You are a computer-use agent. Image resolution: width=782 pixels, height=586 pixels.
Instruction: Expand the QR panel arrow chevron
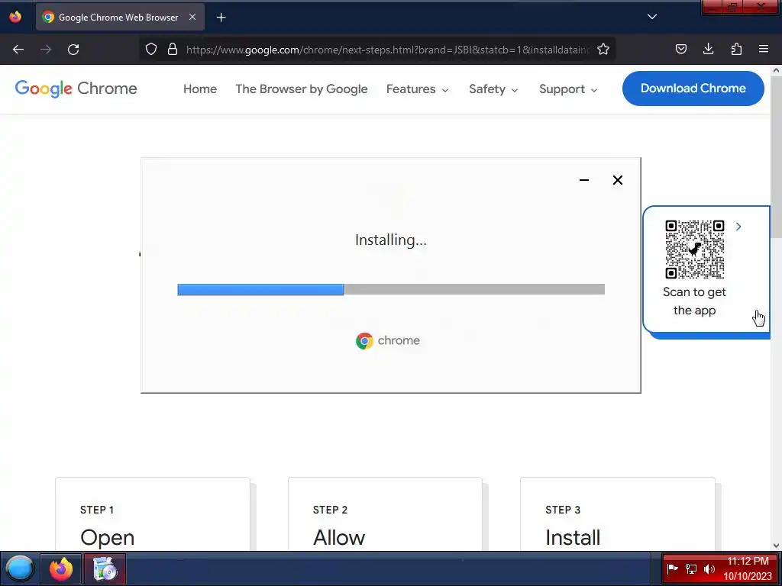pos(738,227)
